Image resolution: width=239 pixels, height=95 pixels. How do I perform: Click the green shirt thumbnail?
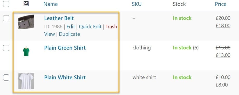click(x=26, y=51)
